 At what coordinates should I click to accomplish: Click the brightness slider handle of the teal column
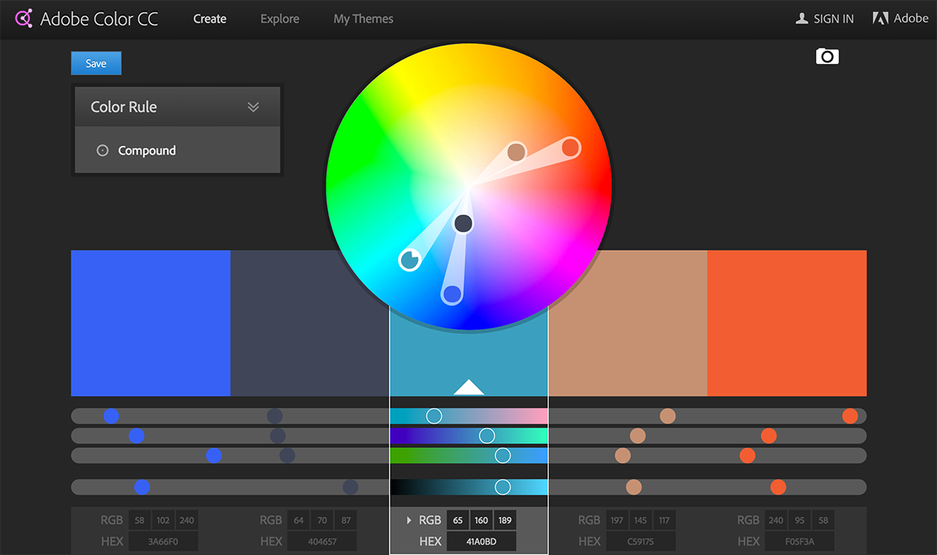(501, 486)
